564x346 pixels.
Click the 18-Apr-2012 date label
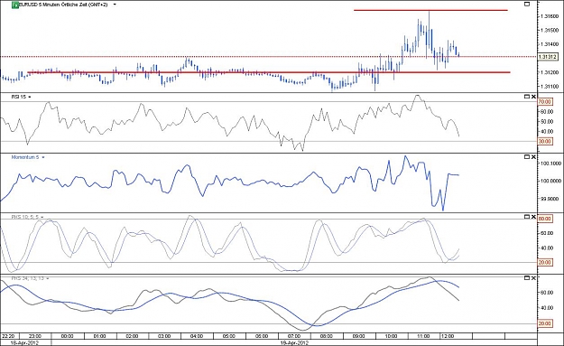(25, 343)
